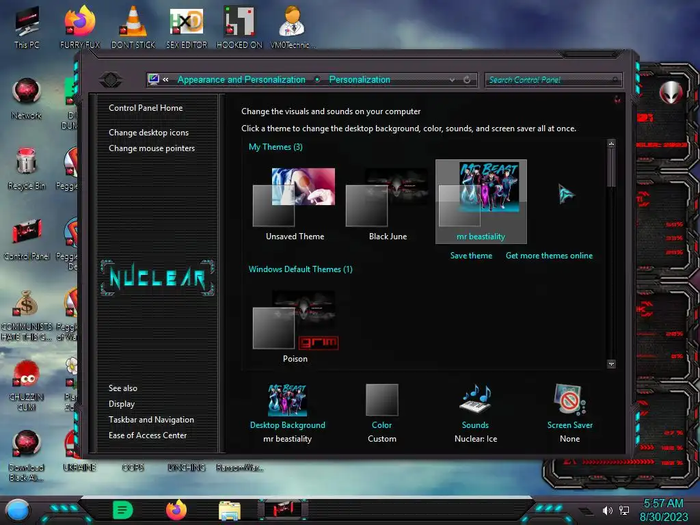
Task: Click the breadcrumb double-chevron expander
Action: (x=165, y=80)
